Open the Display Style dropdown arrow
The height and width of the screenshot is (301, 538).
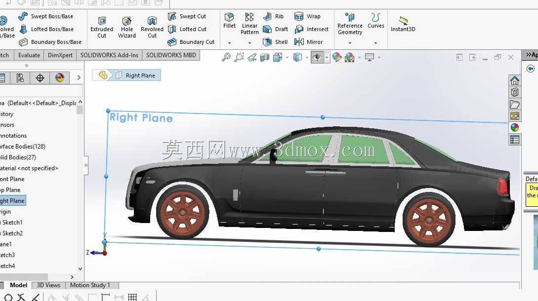[307, 57]
